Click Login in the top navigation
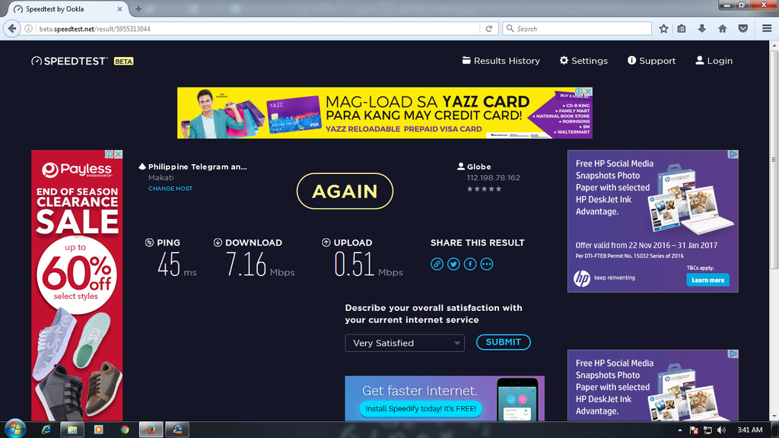Image resolution: width=779 pixels, height=438 pixels. click(x=714, y=61)
